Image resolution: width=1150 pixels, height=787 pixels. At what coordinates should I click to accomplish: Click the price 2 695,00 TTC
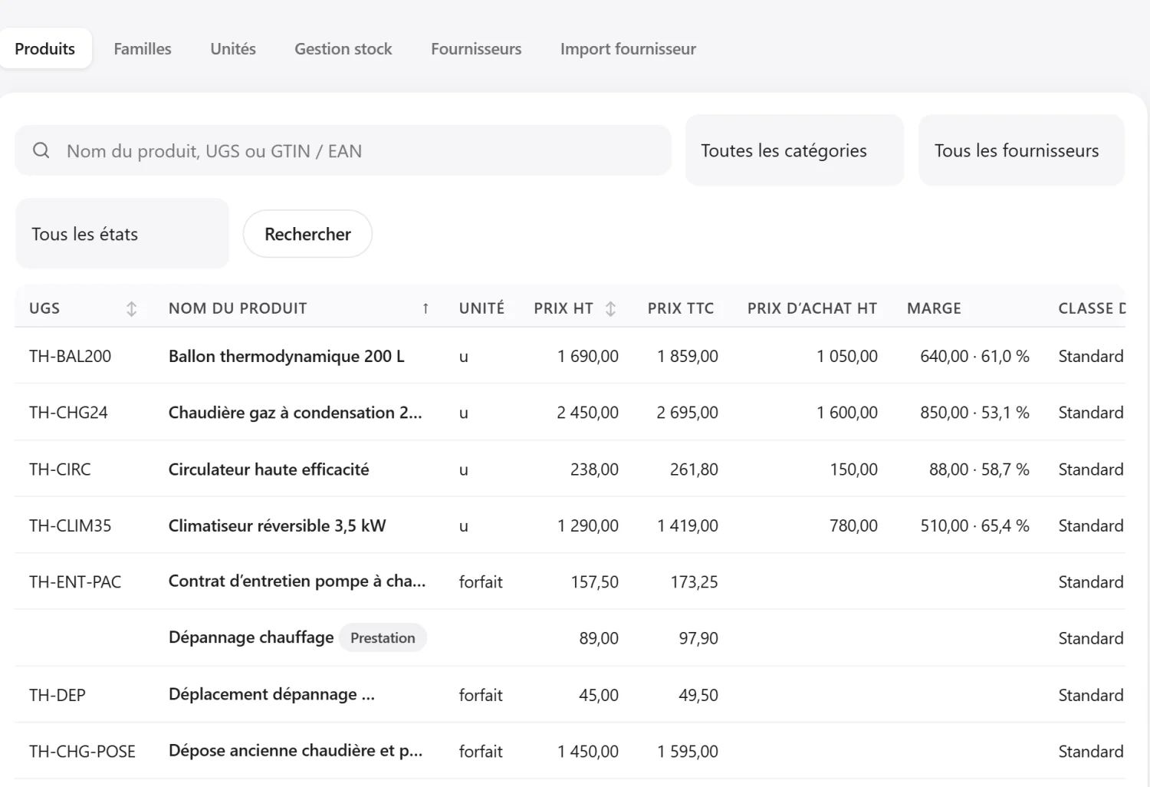(688, 413)
